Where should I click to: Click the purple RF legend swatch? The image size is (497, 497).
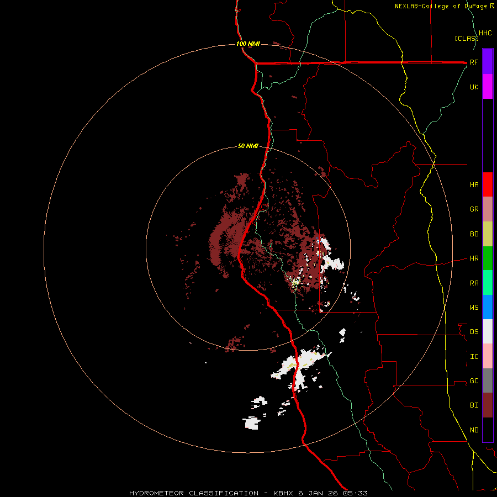[488, 61]
